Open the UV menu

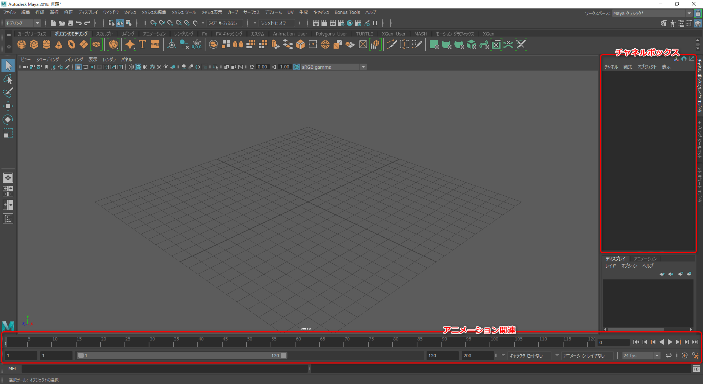(x=290, y=12)
